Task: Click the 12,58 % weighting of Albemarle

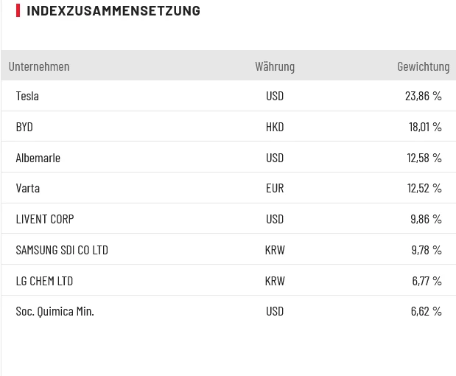Action: pos(424,158)
